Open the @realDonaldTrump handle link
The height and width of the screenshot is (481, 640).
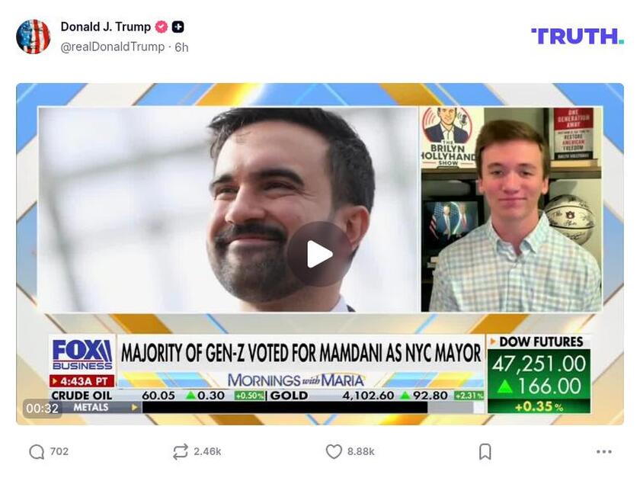[113, 47]
